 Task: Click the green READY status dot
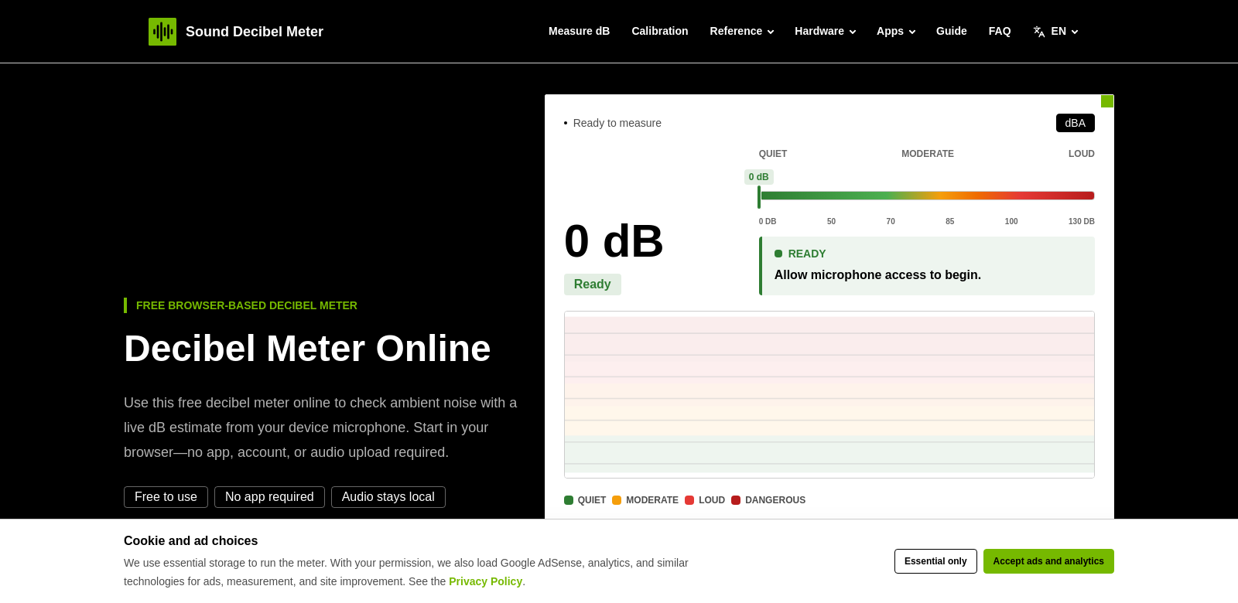[x=778, y=254]
